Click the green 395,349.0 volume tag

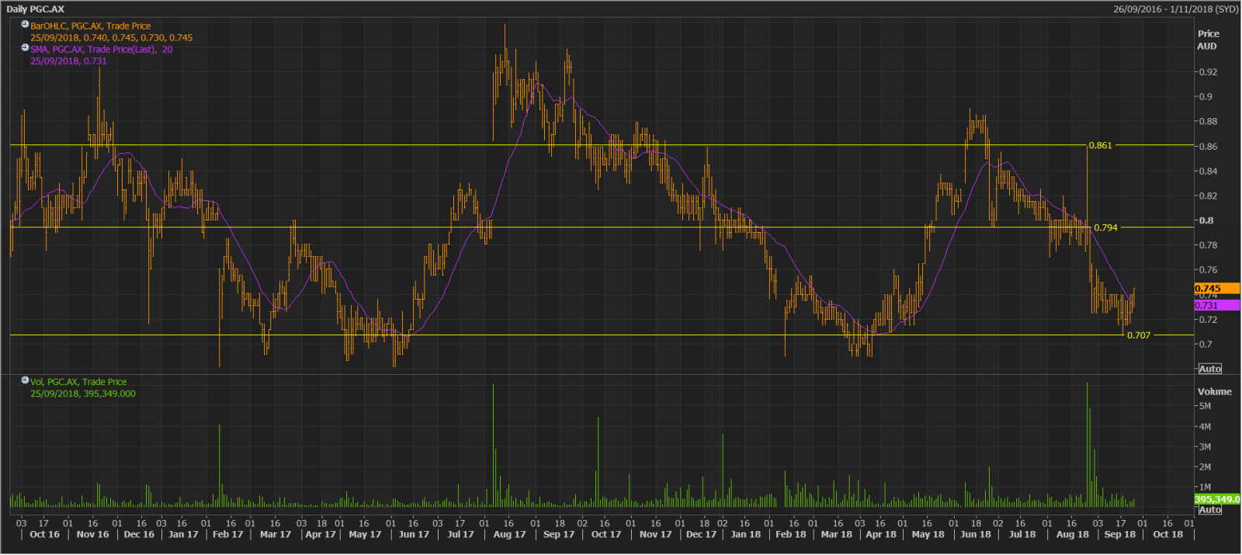[x=1217, y=499]
